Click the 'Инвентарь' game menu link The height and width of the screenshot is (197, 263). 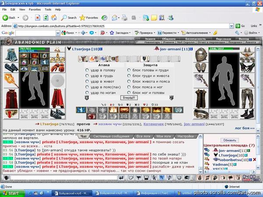152,42
